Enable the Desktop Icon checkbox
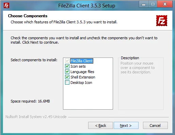175x135 pixels. point(67,83)
